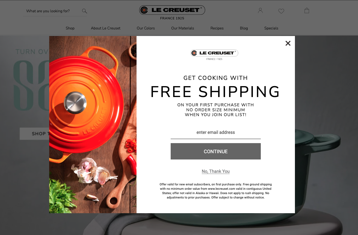358x235 pixels.
Task: Decline the offer via No, Thank You
Action: (x=216, y=171)
